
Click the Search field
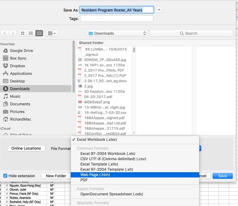pyautogui.click(x=191, y=33)
